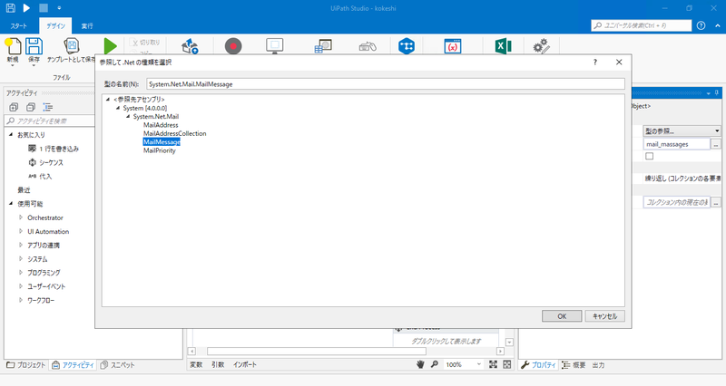Open the quick-access customize dropdown arrow
The width and height of the screenshot is (726, 386).
(59, 8)
